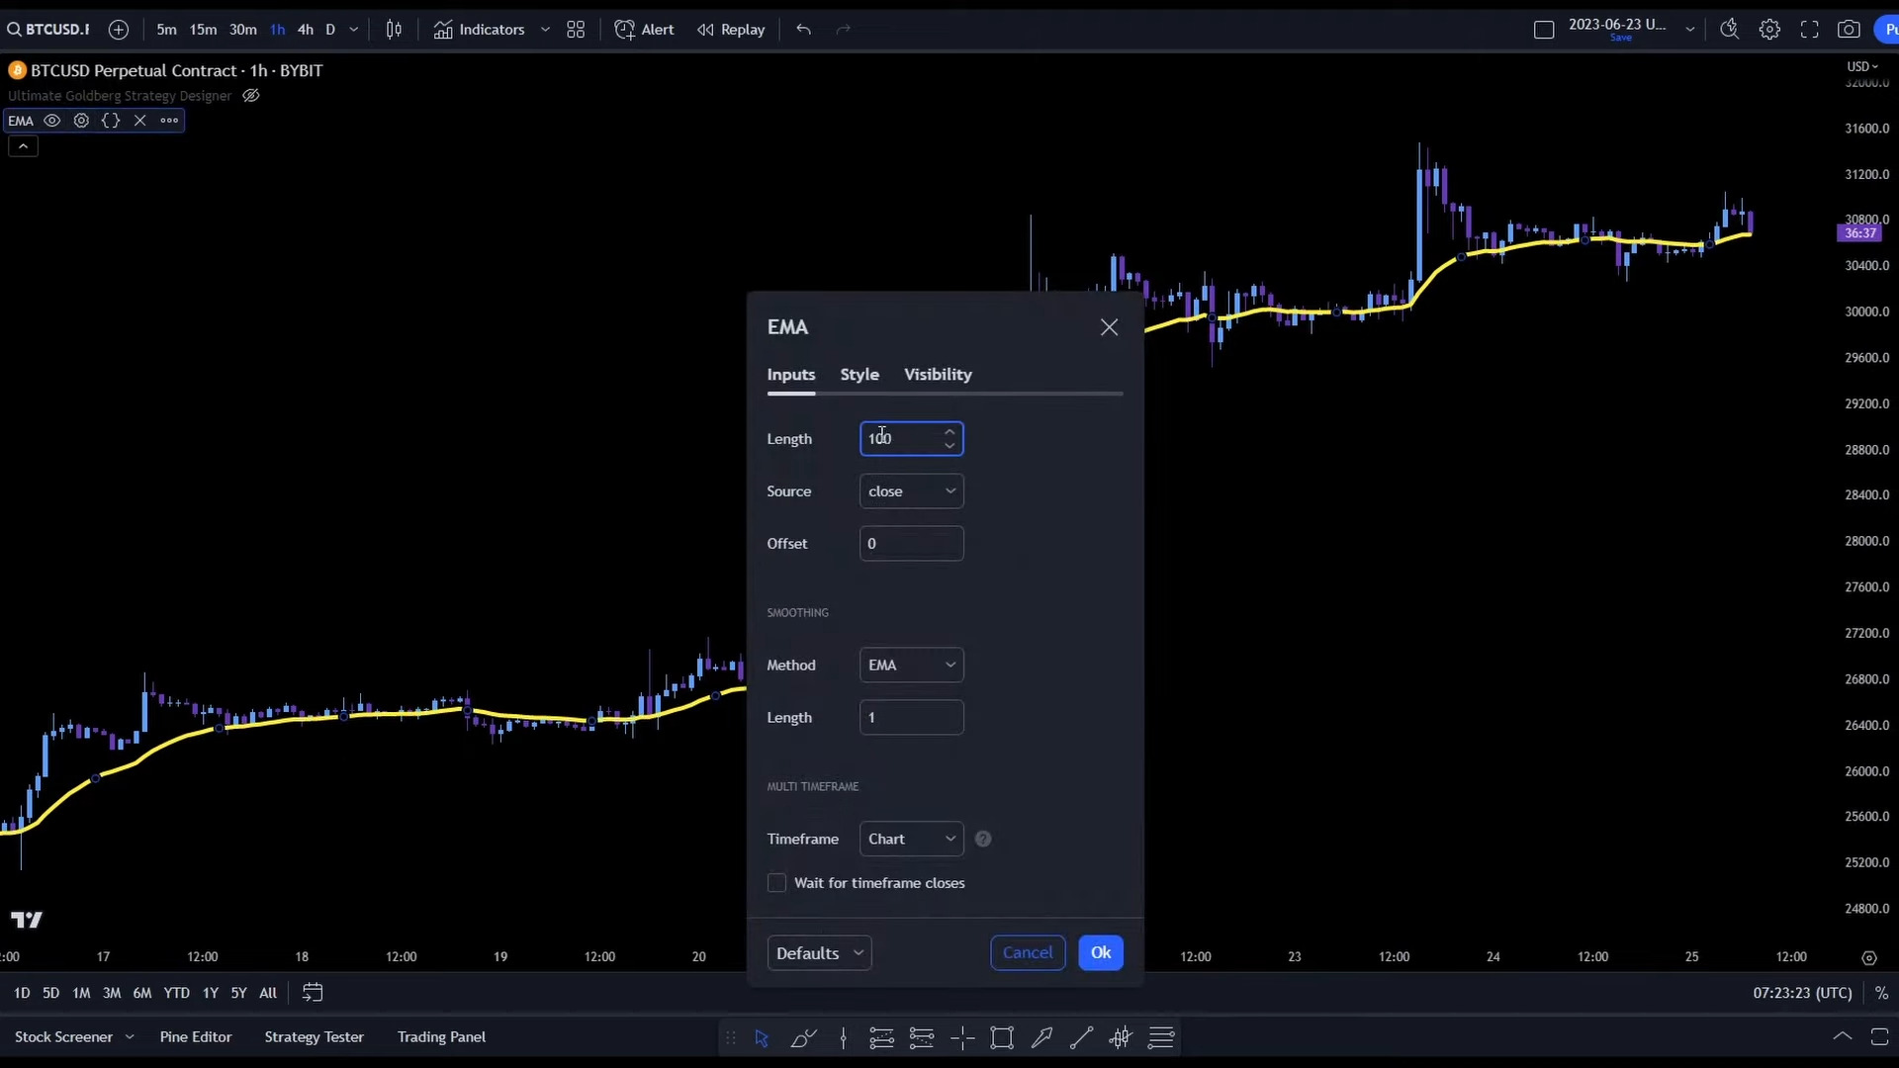Open chart settings gear in top toolbar
Image resolution: width=1899 pixels, height=1068 pixels.
click(1769, 30)
